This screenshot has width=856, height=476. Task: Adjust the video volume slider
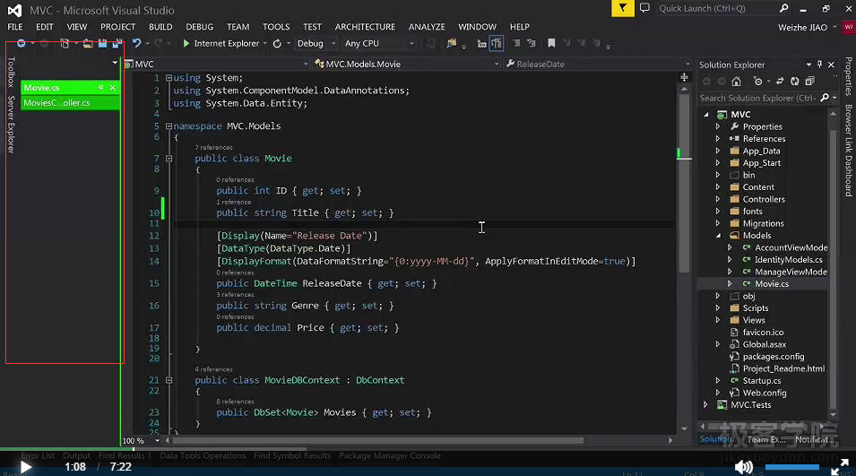point(792,467)
